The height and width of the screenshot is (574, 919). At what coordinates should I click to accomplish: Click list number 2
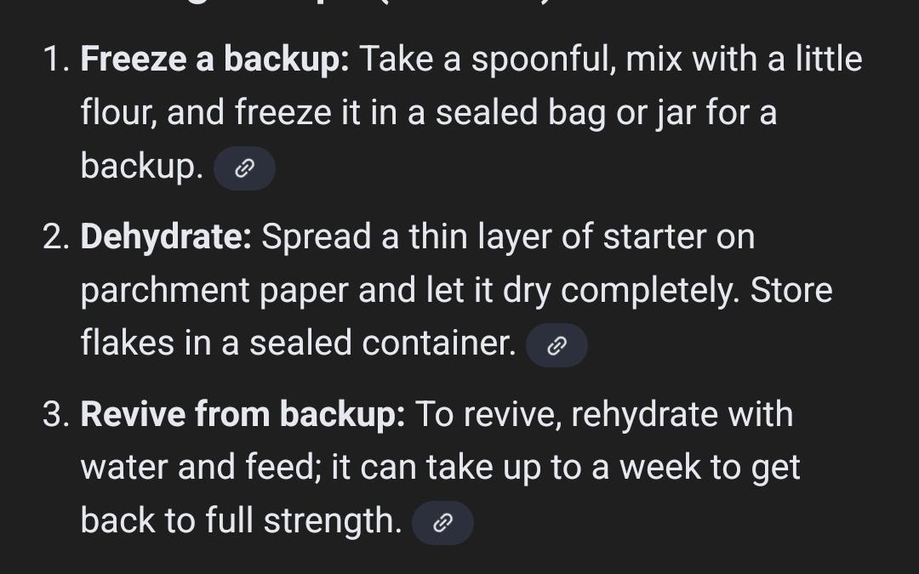click(x=55, y=238)
